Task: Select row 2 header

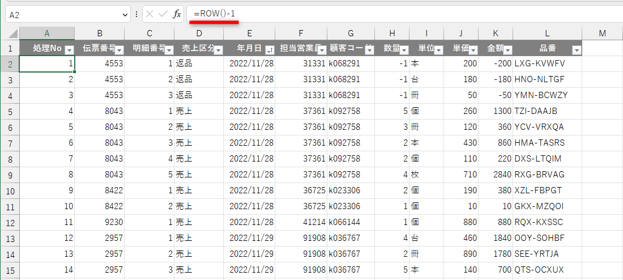Action: 10,64
